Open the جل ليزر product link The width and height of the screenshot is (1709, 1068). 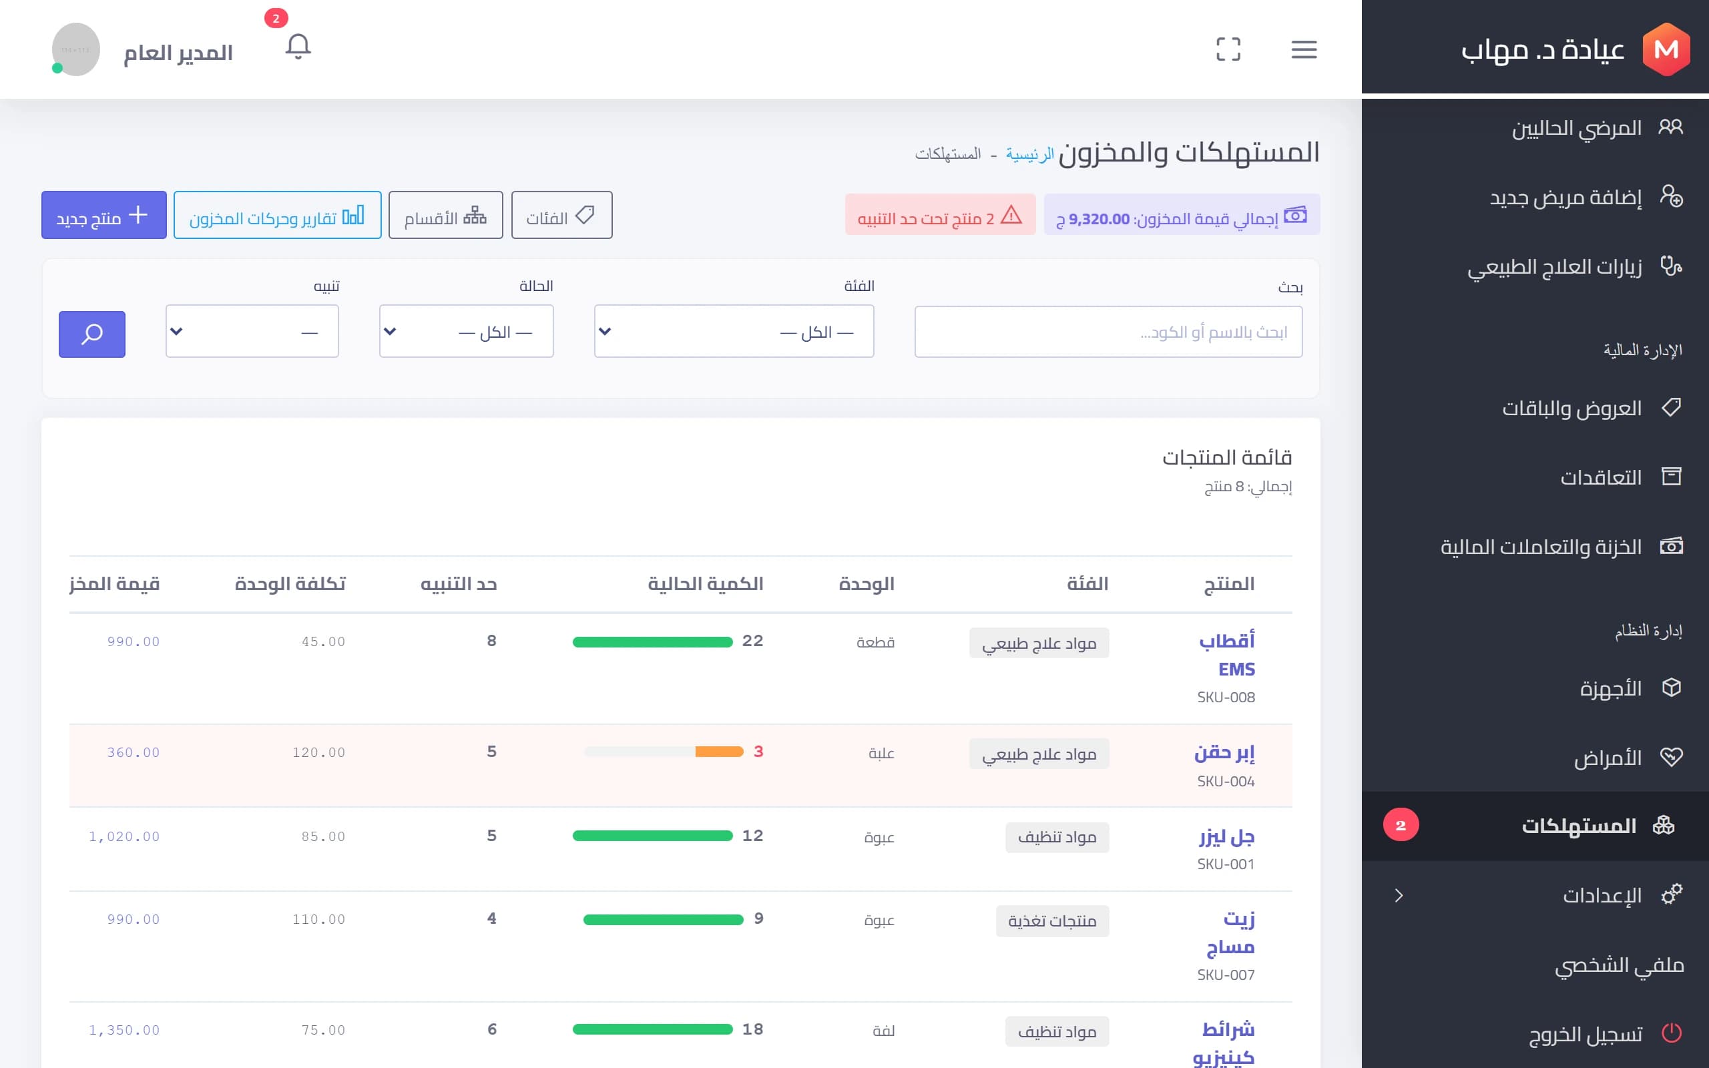tap(1226, 836)
